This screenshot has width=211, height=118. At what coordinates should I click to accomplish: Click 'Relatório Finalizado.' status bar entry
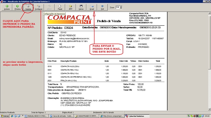(8, 112)
